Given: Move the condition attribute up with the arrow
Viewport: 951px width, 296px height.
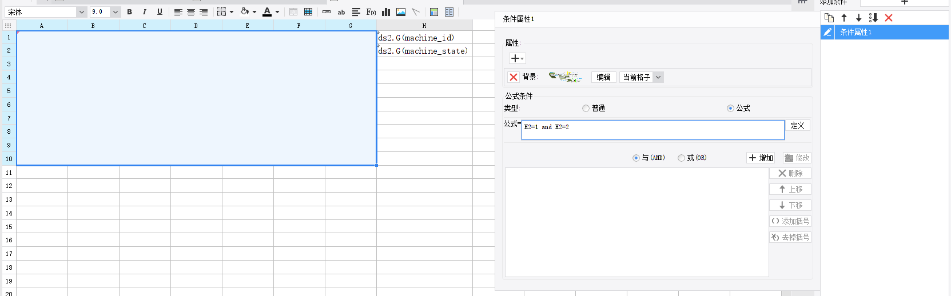Looking at the screenshot, I should coord(844,18).
